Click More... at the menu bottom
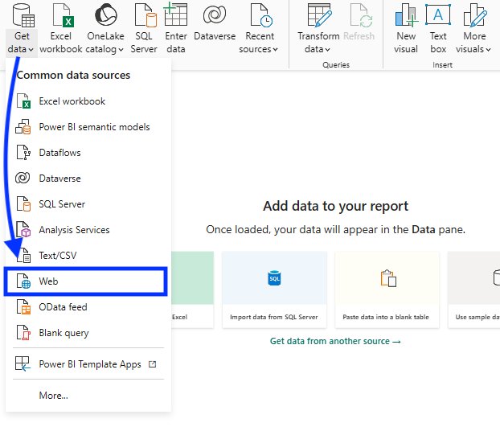The height and width of the screenshot is (427, 500). pyautogui.click(x=53, y=396)
